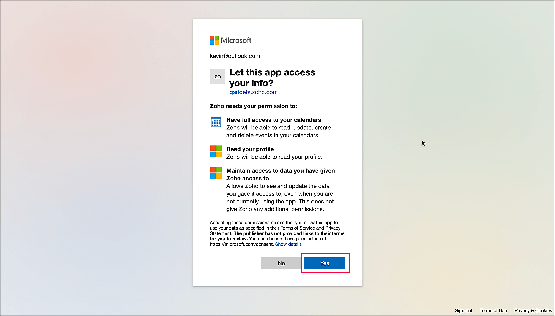Viewport: 555px width, 316px height.
Task: Click the 'Read your profile' heading
Action: click(x=250, y=149)
